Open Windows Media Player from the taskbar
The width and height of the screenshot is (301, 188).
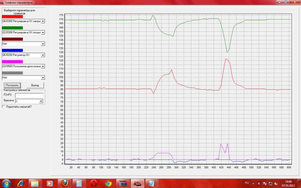tap(50, 183)
